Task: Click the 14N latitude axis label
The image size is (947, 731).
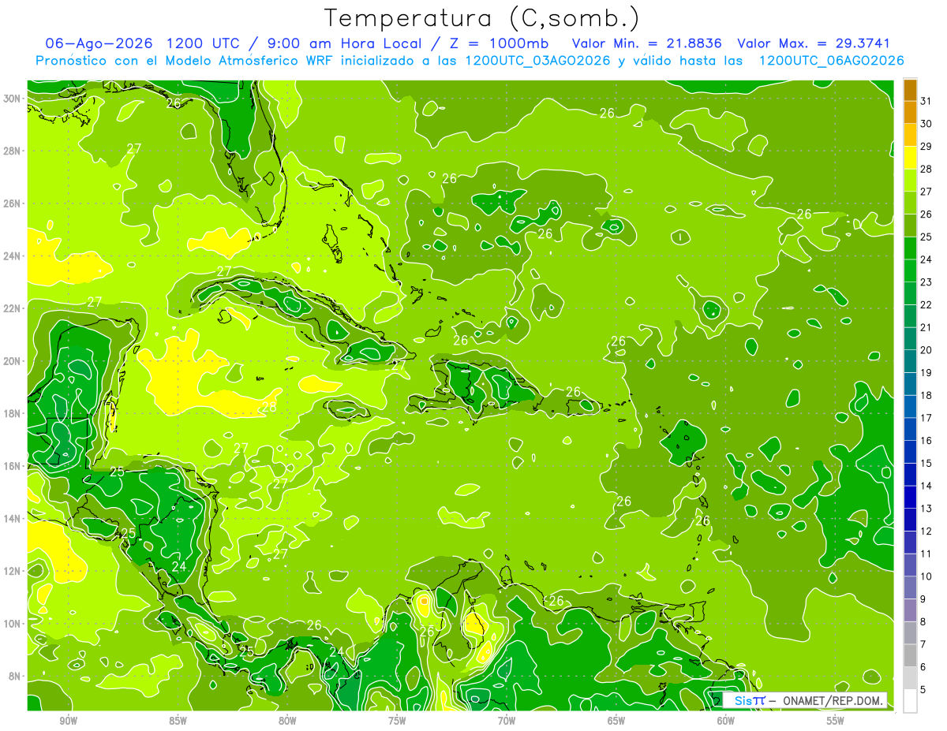Action: tap(13, 518)
